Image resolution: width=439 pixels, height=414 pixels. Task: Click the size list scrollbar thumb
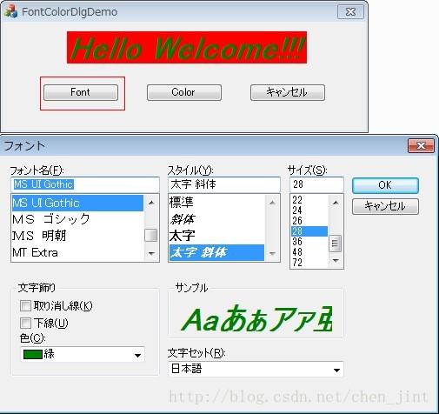(336, 244)
